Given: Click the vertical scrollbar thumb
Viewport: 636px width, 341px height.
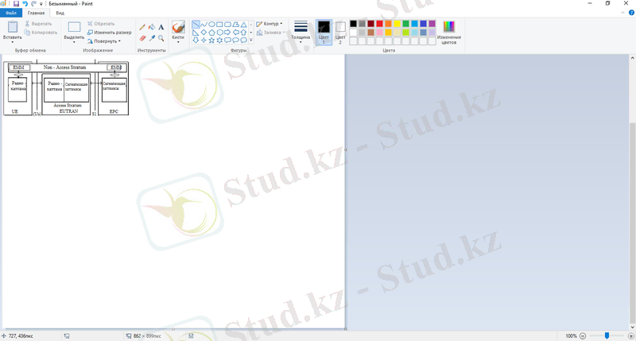Looking at the screenshot, I should click(x=632, y=223).
